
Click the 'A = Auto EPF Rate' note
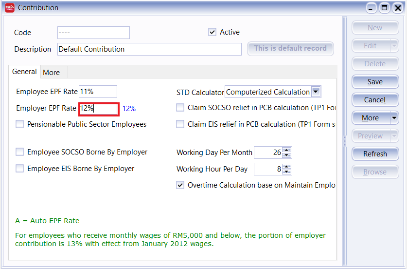[47, 221]
